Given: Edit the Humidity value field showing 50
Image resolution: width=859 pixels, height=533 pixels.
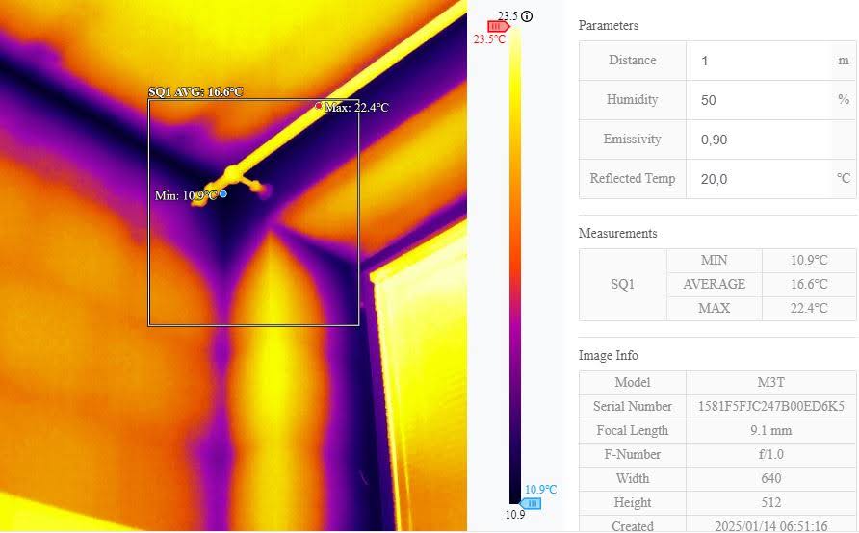Looking at the screenshot, I should pyautogui.click(x=760, y=100).
